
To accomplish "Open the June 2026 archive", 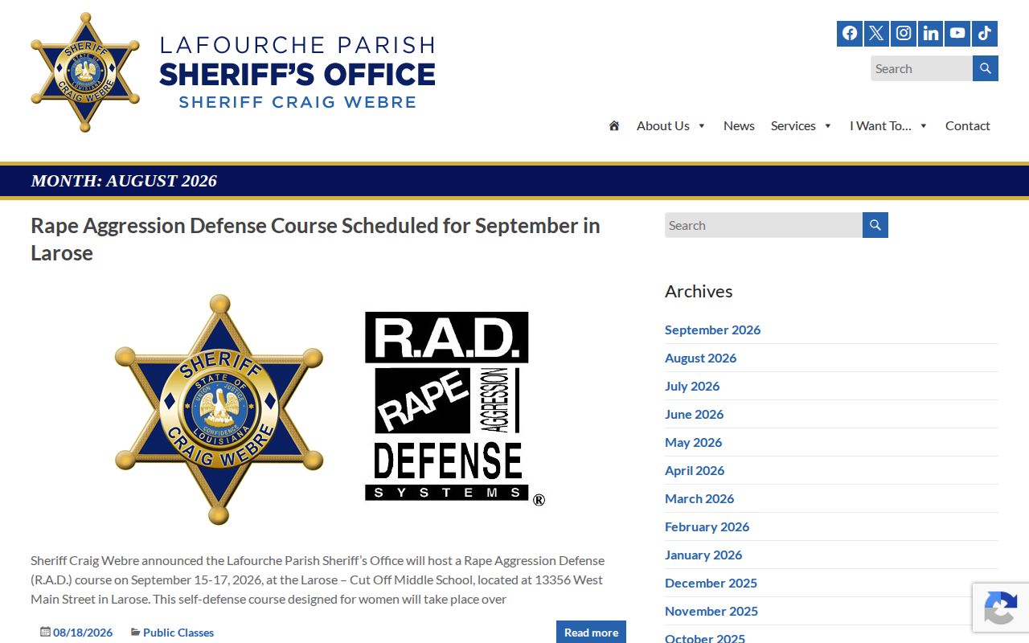I will [x=694, y=414].
